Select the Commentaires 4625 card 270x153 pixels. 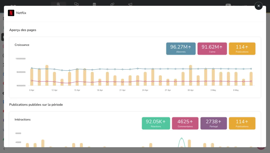coord(185,123)
